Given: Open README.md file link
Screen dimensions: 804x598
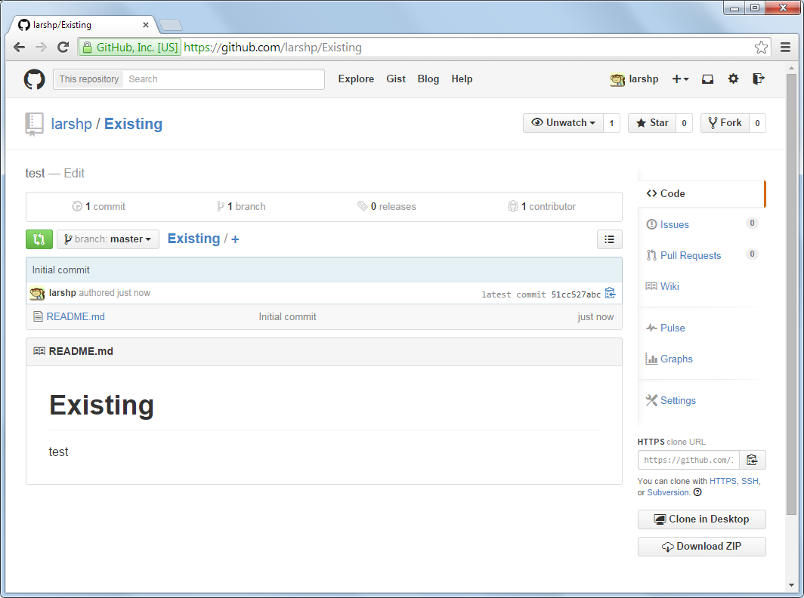Looking at the screenshot, I should pos(76,316).
